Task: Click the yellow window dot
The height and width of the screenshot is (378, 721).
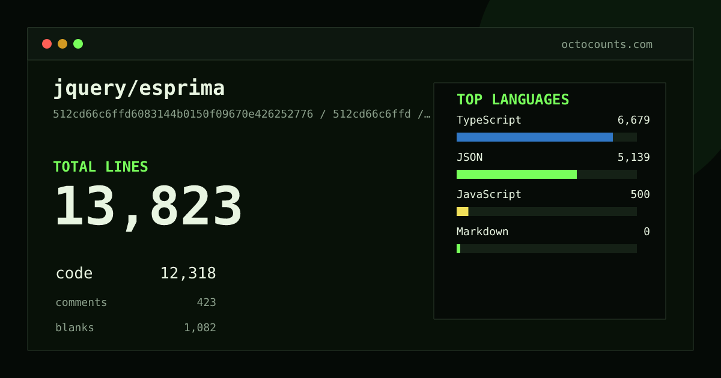Action: tap(62, 44)
